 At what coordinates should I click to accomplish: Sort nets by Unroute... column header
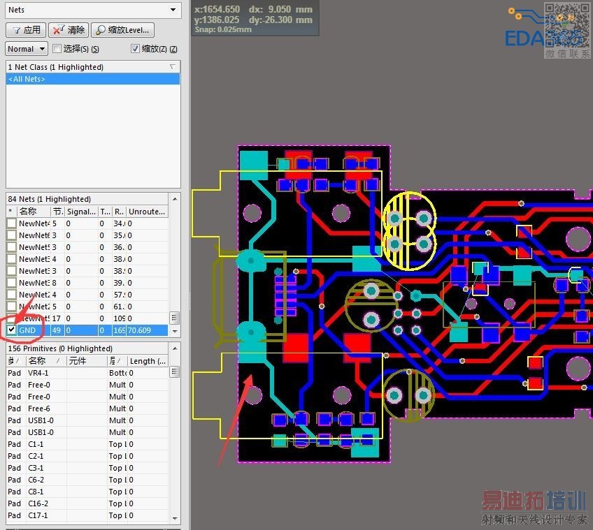[147, 212]
